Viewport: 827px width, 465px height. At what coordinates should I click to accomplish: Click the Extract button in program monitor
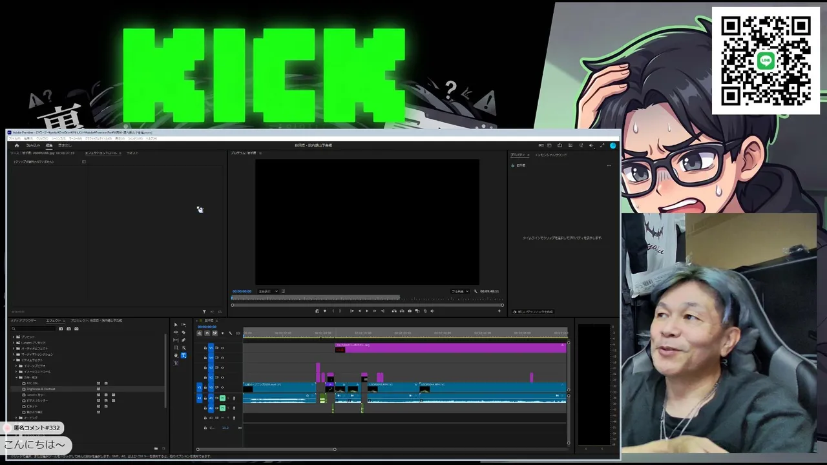[402, 311]
